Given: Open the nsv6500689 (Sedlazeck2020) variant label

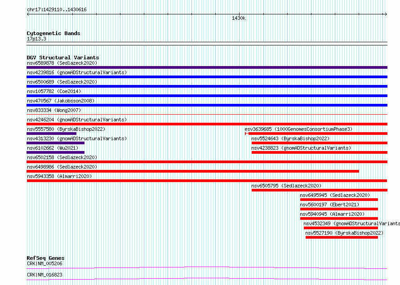Looking at the screenshot, I should click(62, 82).
